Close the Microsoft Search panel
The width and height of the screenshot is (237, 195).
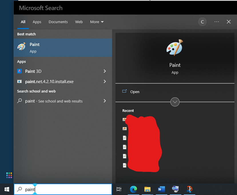229,22
